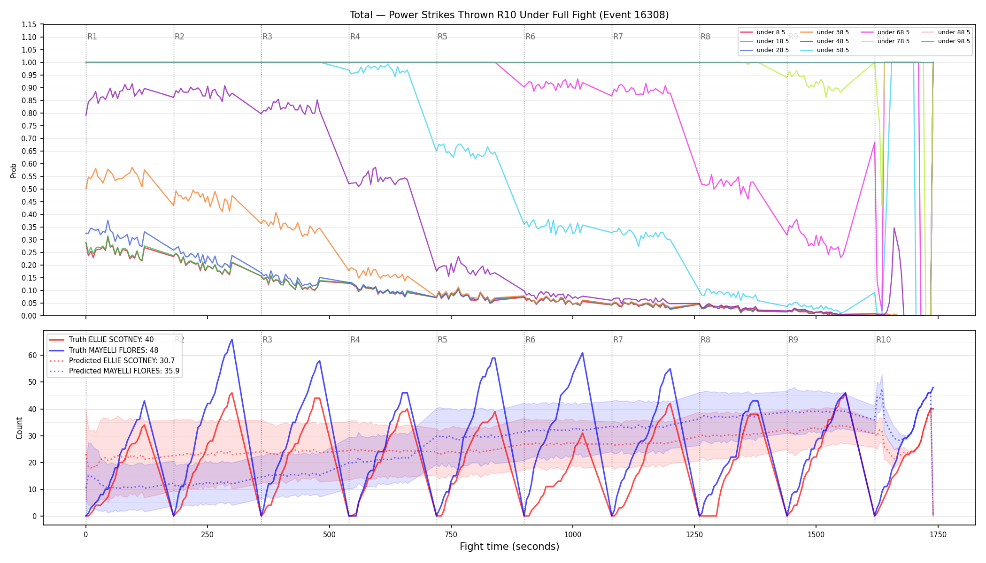
Task: Click the R3 round label in the count chart
Action: point(267,340)
